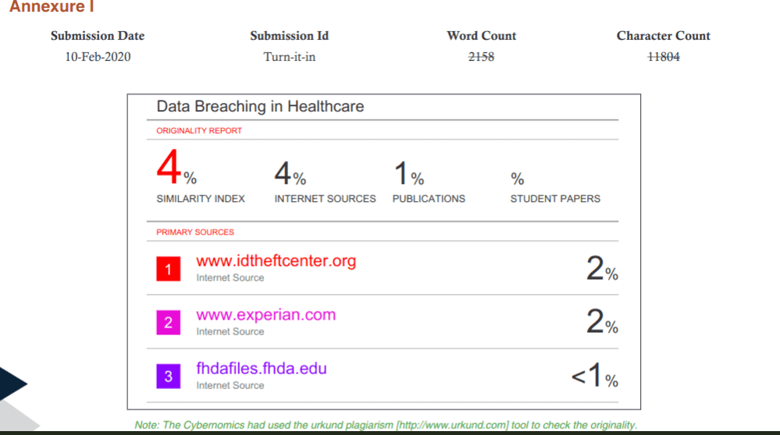This screenshot has height=435, width=780.
Task: Click the red 4% similarity index figure
Action: click(176, 167)
